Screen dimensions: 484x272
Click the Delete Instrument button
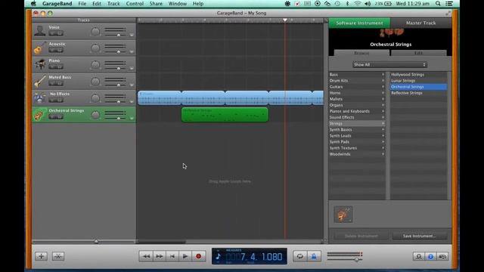point(361,236)
